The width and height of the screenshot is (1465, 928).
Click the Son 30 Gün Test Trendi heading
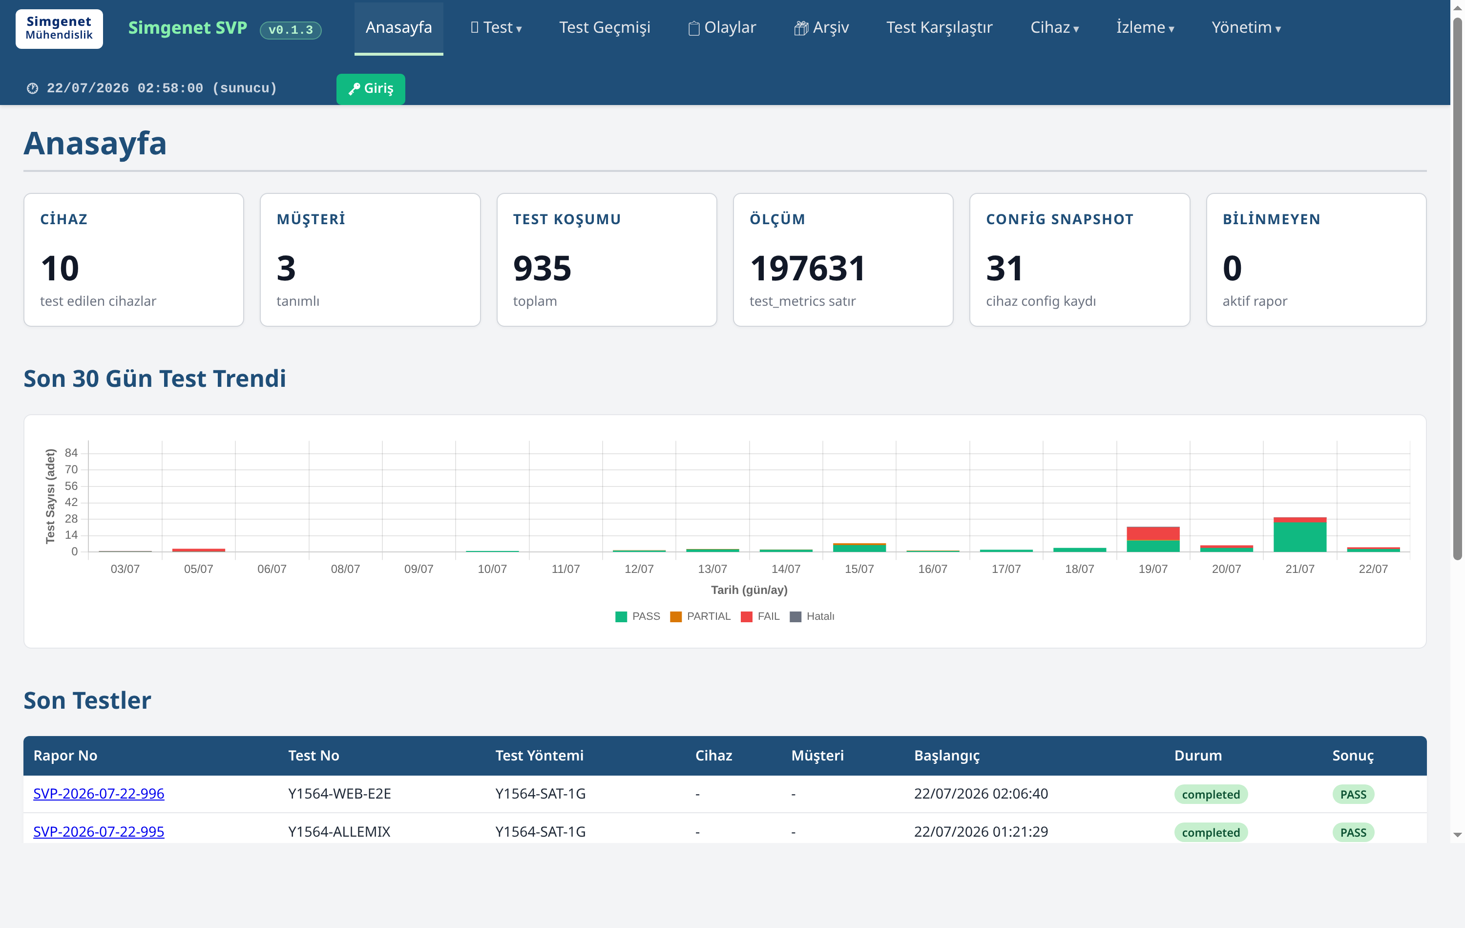(154, 379)
